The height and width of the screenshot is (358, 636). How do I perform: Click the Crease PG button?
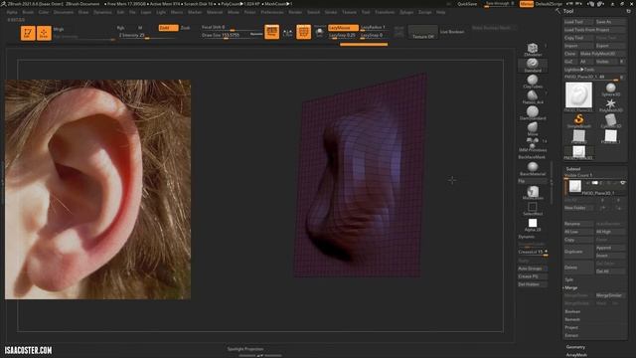pos(533,276)
